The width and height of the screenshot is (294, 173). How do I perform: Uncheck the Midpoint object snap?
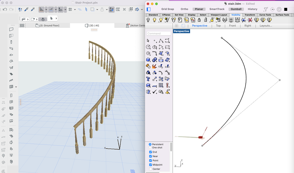click(x=151, y=165)
